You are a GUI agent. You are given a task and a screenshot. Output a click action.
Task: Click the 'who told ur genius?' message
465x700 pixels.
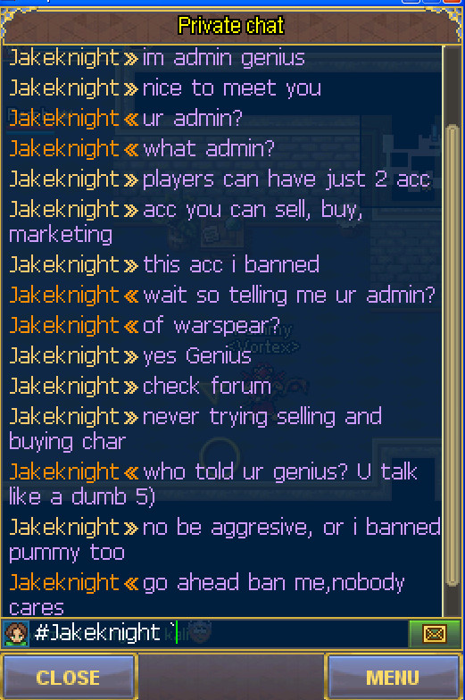tap(213, 484)
